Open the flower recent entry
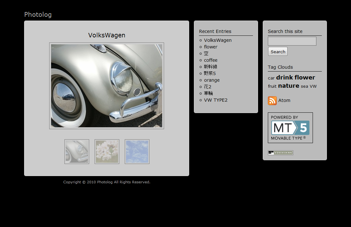 [x=211, y=47]
